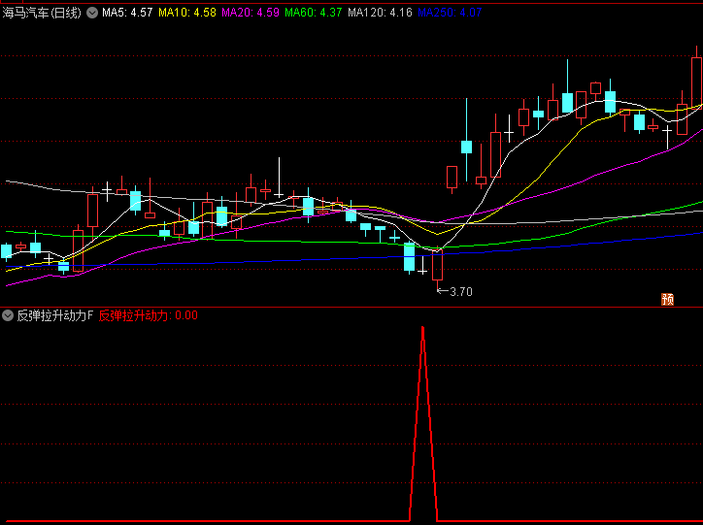Select the MA5: 4.57 label
The height and width of the screenshot is (525, 703).
(x=127, y=13)
